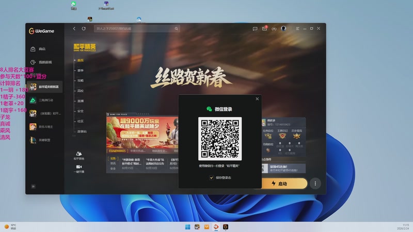Select the 安全 news category below 资讯
Viewport: 413px width, 232px height.
tap(113, 169)
